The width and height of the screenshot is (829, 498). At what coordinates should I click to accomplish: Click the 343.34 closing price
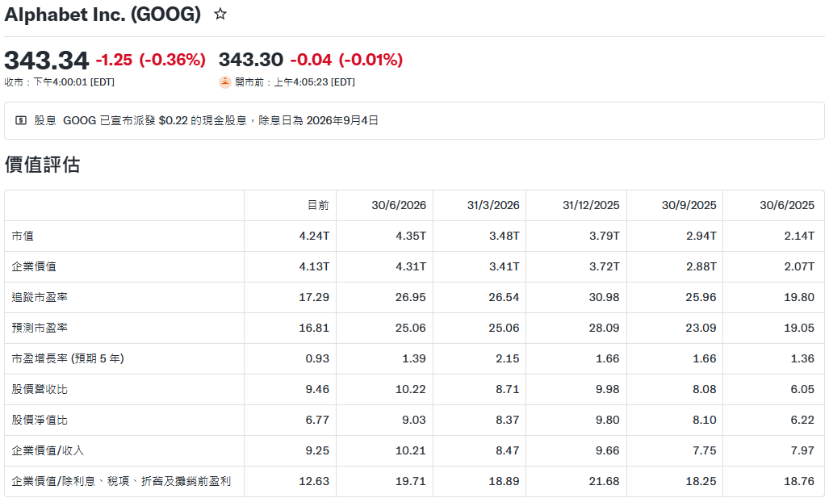[x=47, y=61]
